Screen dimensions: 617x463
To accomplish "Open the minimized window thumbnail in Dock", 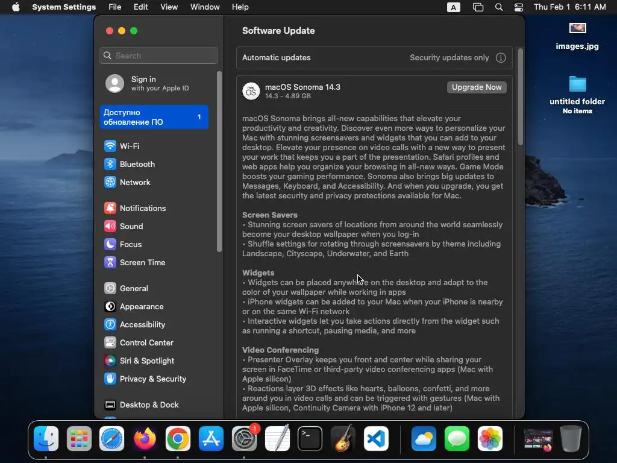I will click(x=538, y=439).
